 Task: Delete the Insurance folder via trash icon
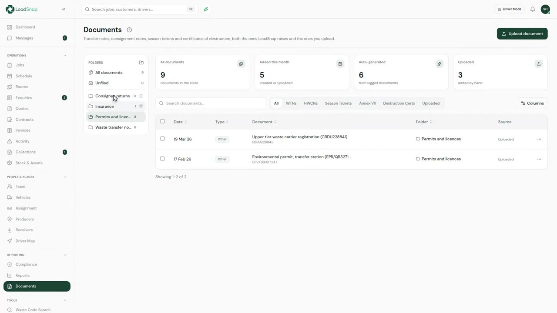click(x=141, y=107)
